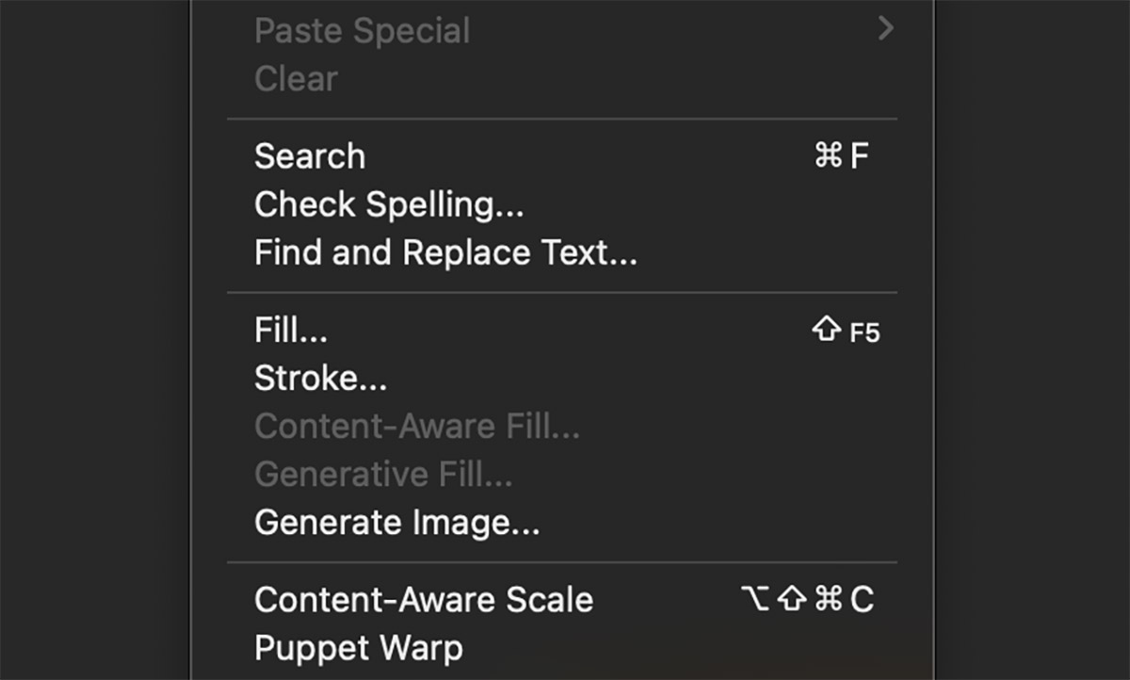
Task: Click the Option symbol beside Content-Aware Scale
Action: pyautogui.click(x=755, y=599)
